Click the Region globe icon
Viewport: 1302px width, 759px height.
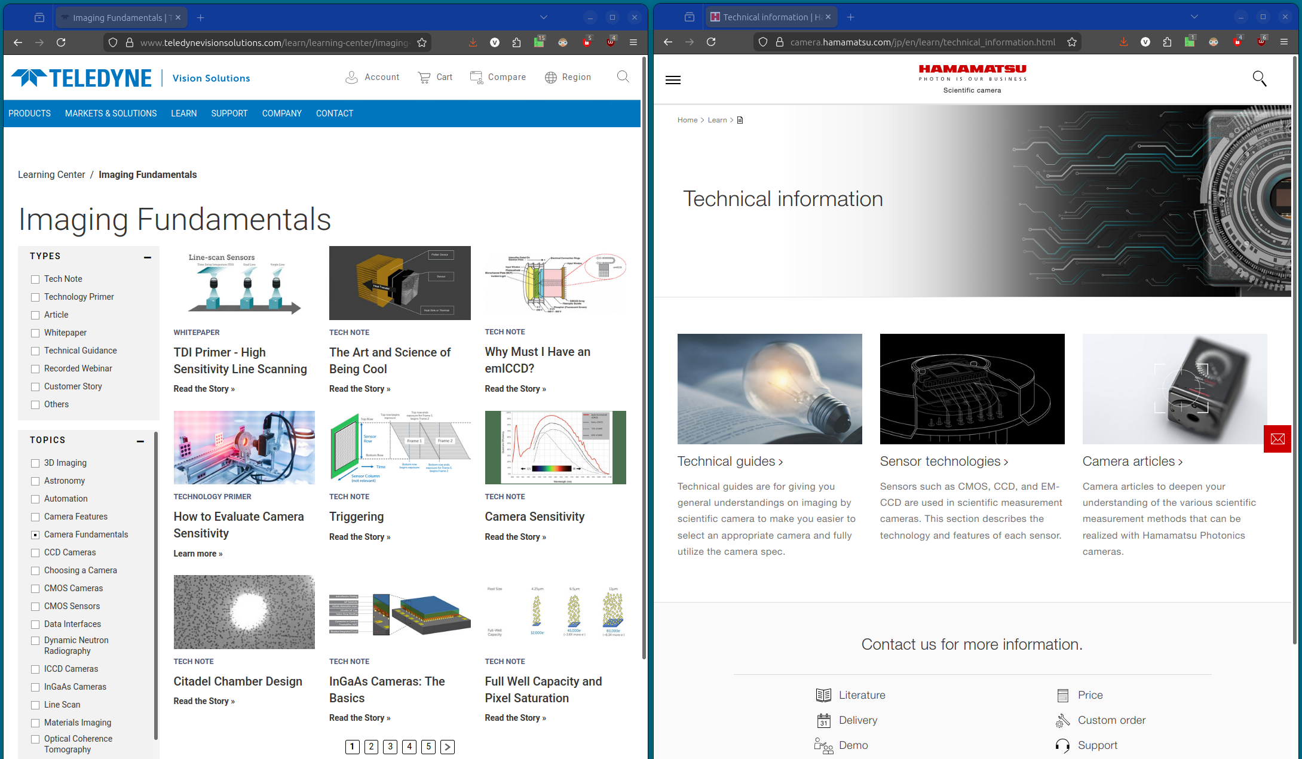pos(550,77)
